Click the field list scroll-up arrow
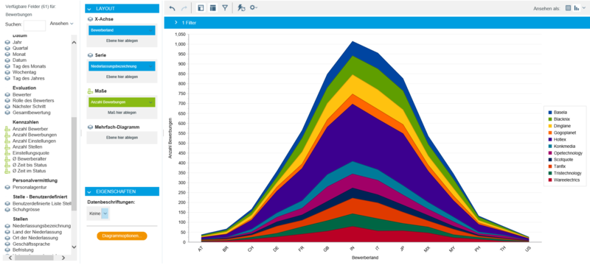The image size is (590, 265). (x=74, y=43)
